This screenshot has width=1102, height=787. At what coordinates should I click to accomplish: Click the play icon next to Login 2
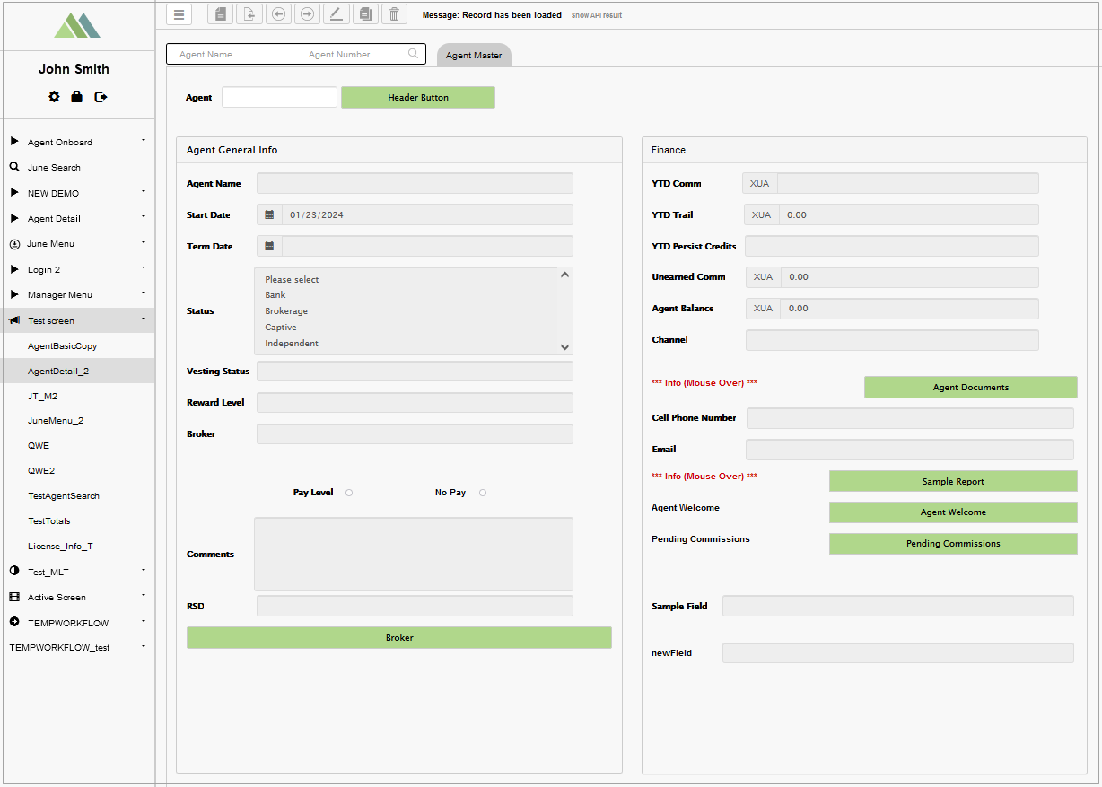[x=14, y=269]
